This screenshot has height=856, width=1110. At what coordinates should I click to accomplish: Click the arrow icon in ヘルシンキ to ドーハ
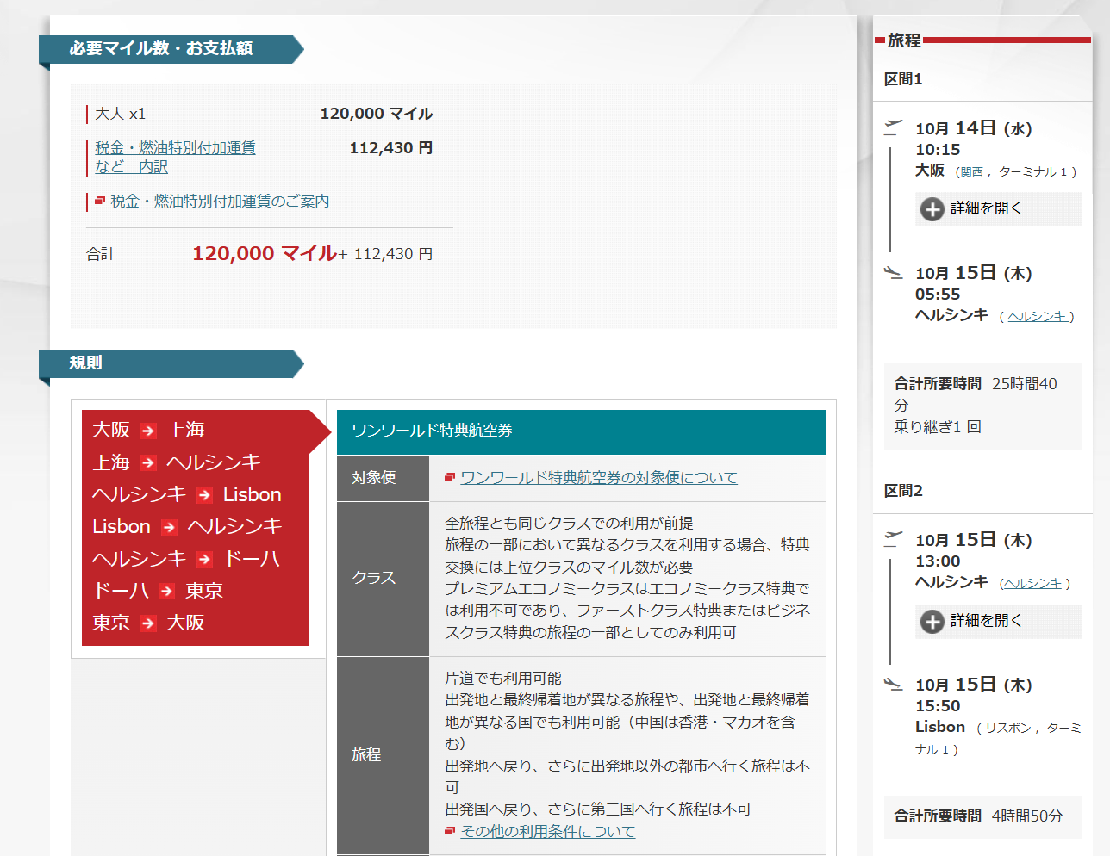(204, 560)
